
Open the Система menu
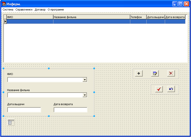coord(8,10)
